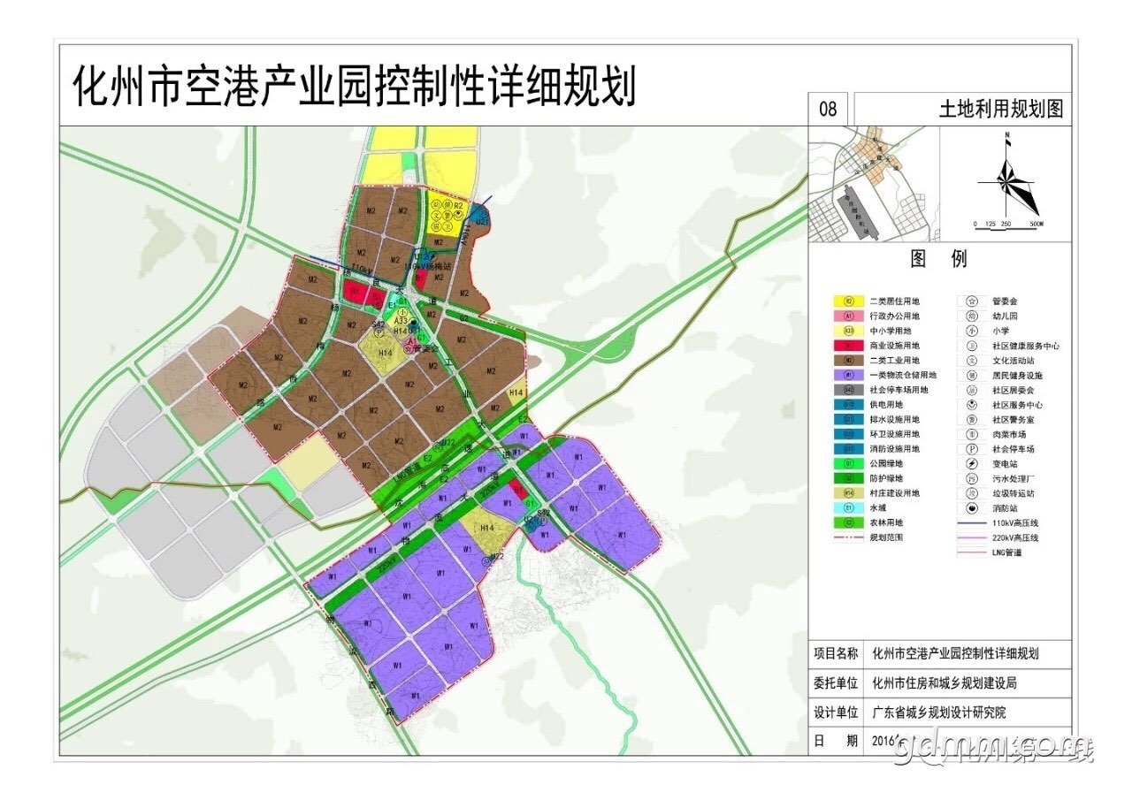Click the red commercial facilities legend swatch
Screen dimensions: 1132x800
pos(848,346)
